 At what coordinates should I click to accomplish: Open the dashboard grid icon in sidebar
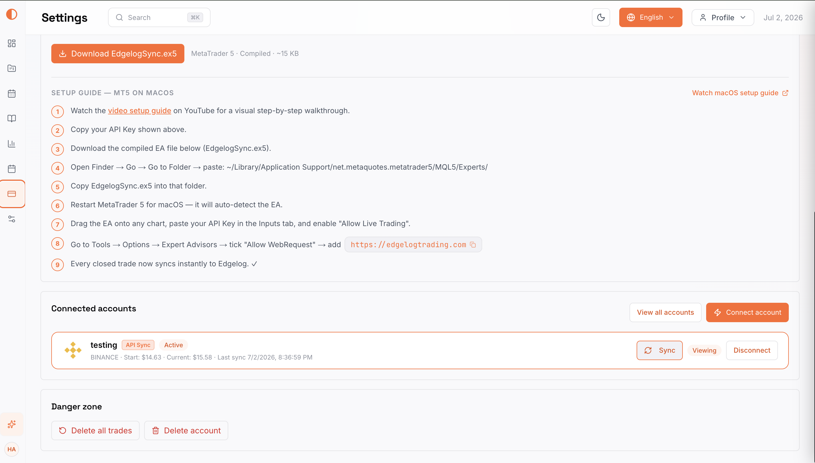tap(12, 43)
